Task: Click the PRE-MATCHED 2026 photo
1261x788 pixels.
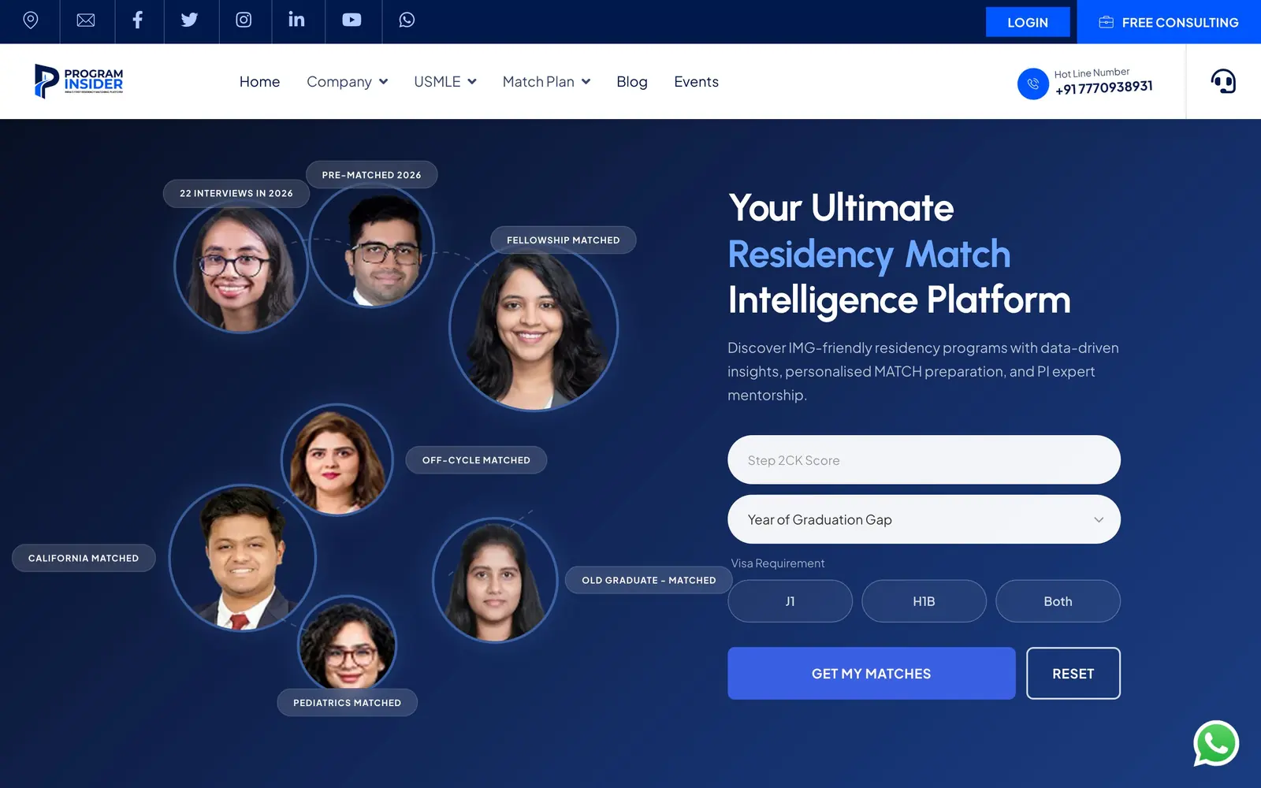Action: click(x=371, y=246)
